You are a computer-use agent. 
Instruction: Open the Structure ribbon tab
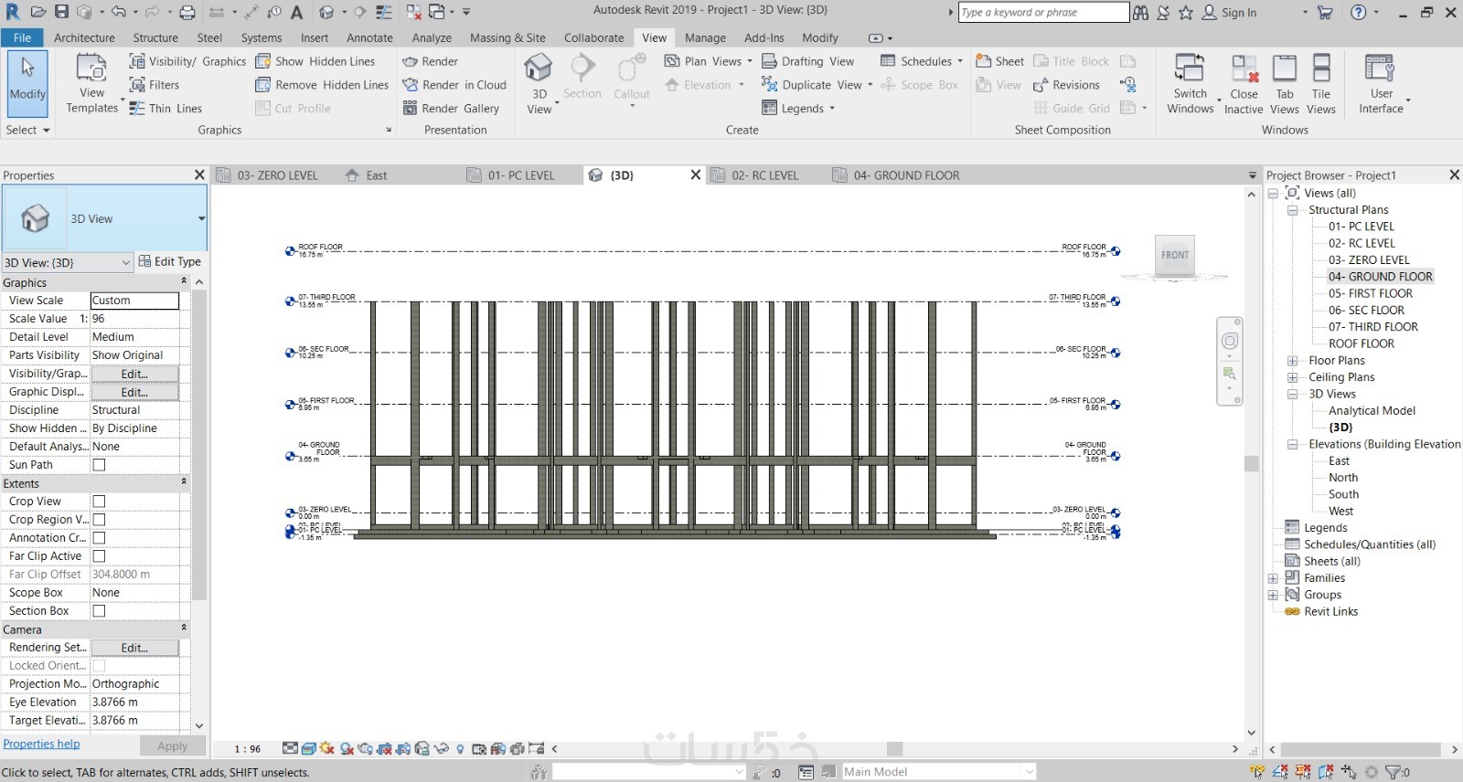click(155, 37)
